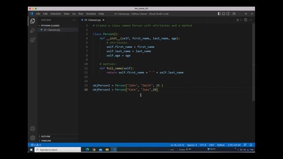Open run button dropdown arrow

(241, 20)
